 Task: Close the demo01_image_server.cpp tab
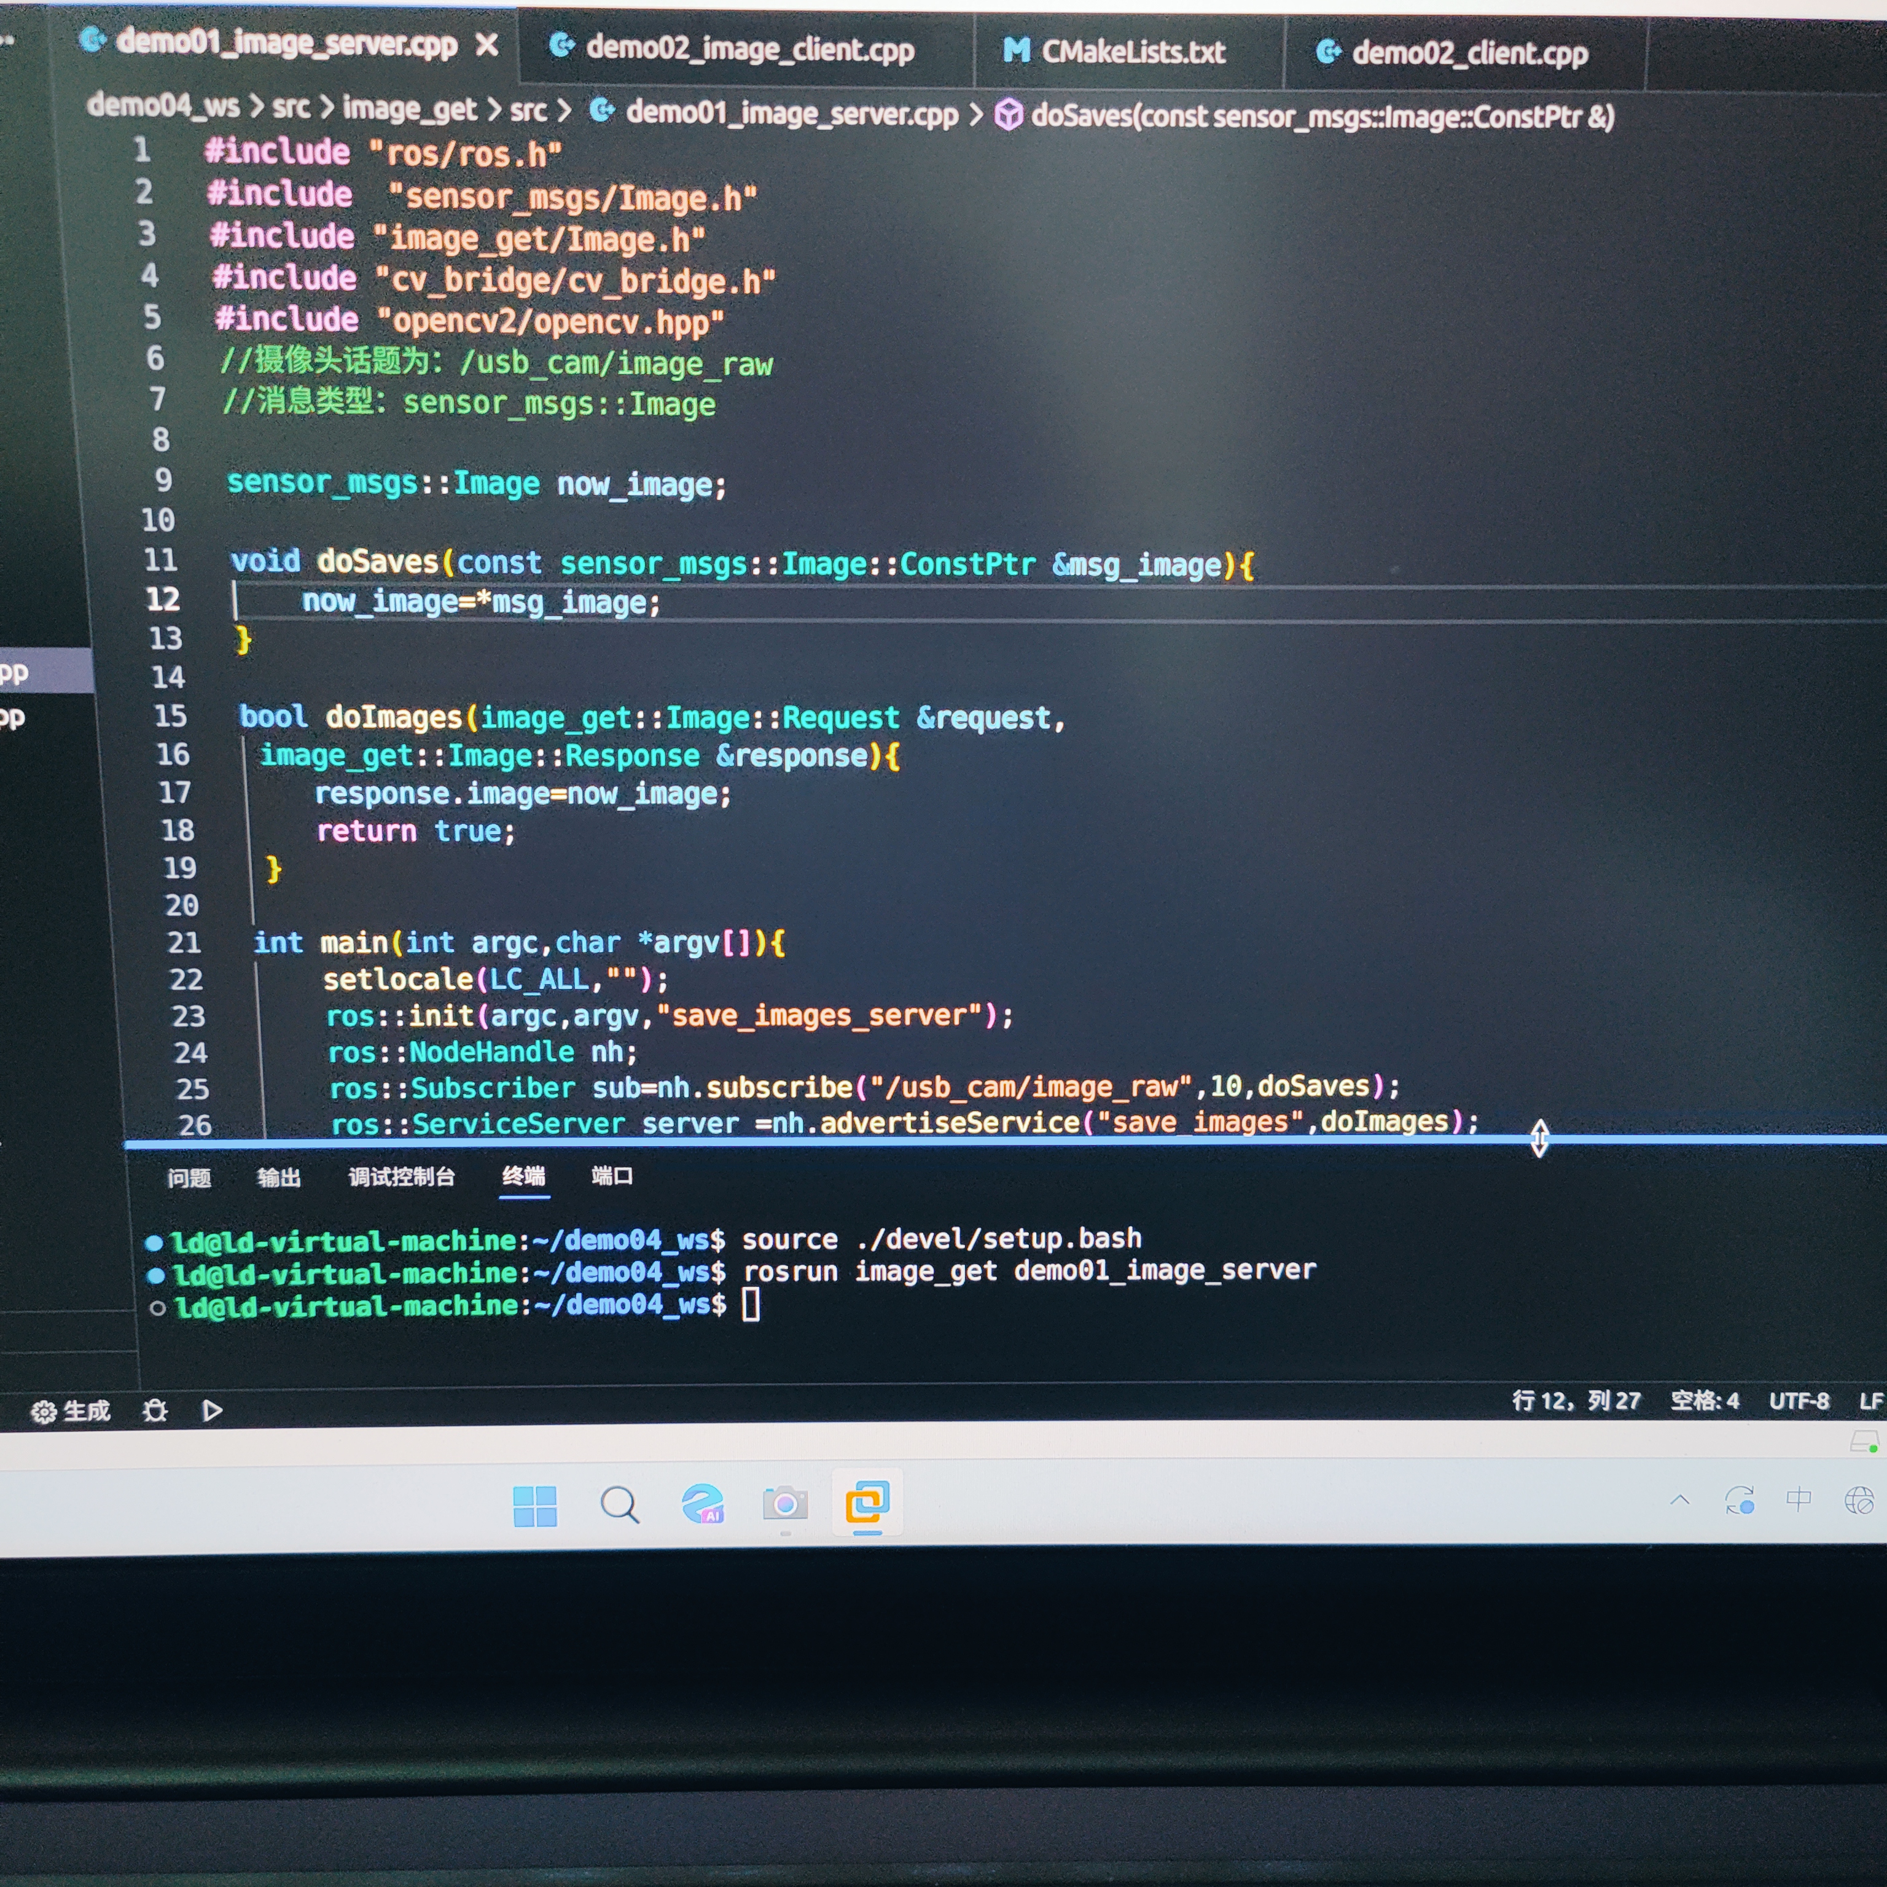coord(486,46)
